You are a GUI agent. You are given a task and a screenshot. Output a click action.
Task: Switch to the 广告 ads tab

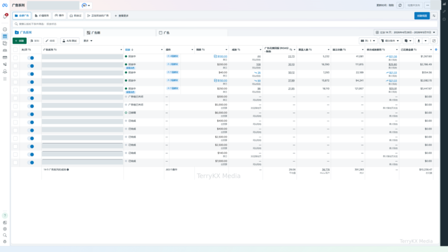pos(192,33)
